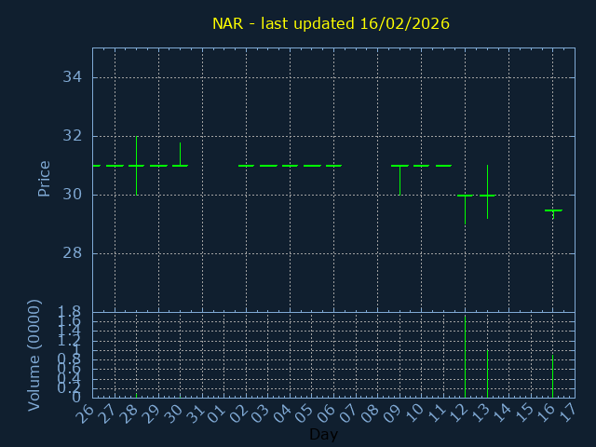Select the 32 price tick label
This screenshot has height=447, width=596.
(73, 136)
